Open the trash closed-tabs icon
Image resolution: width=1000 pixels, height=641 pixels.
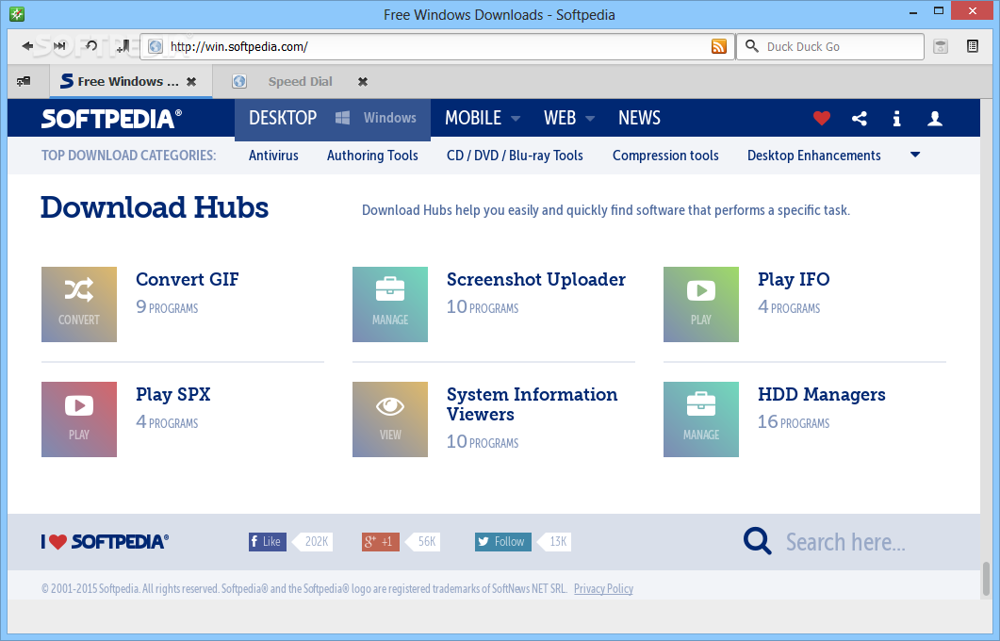940,46
